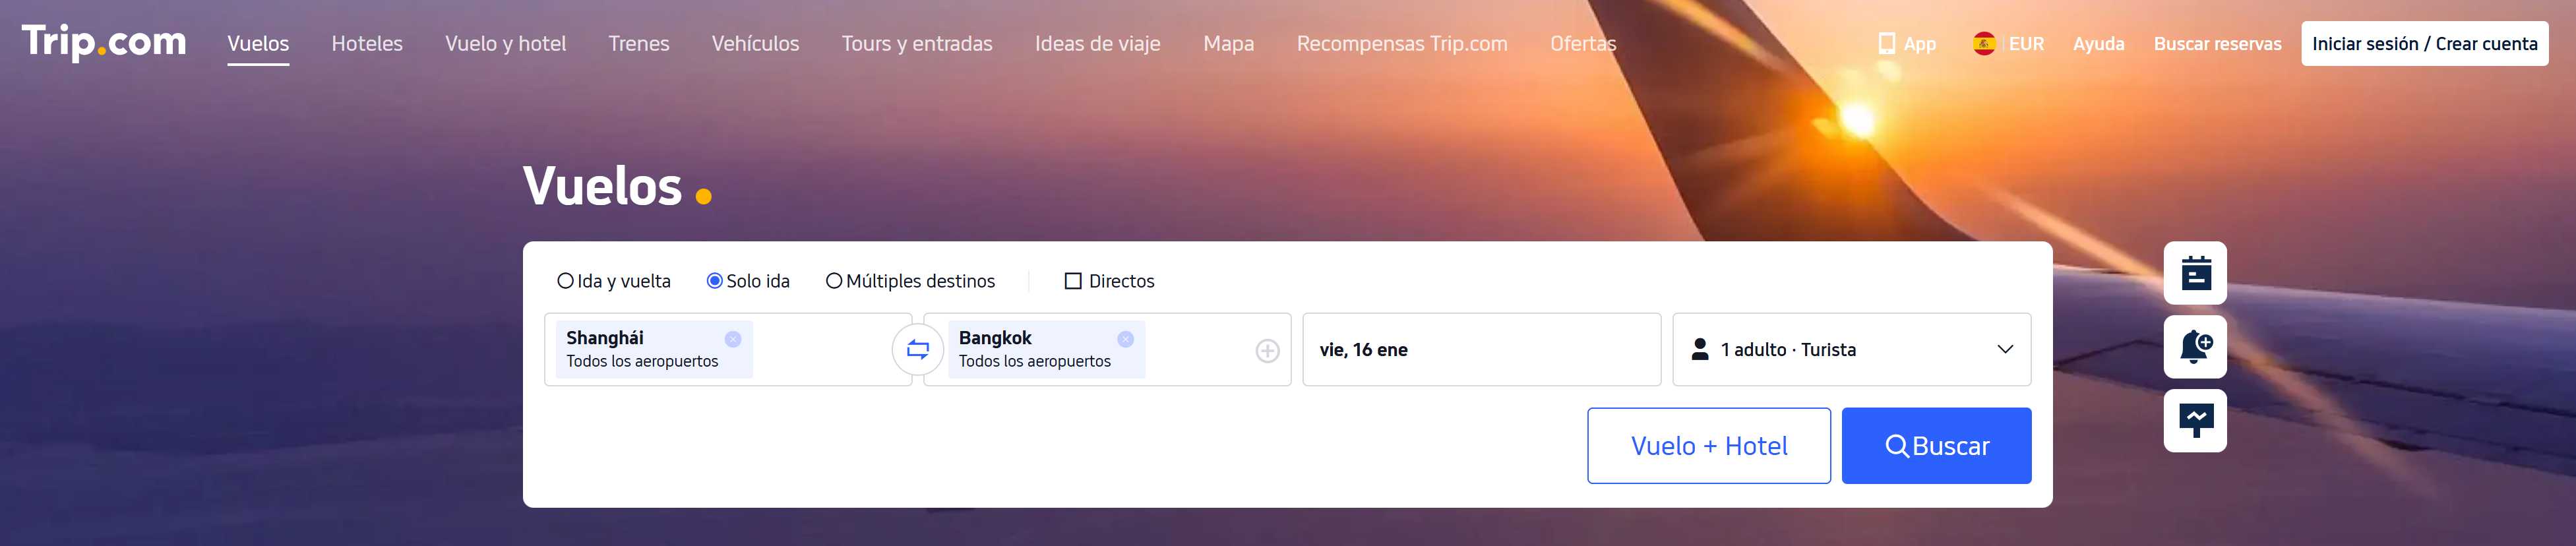Open the Trenes menu item
The width and height of the screenshot is (2576, 546).
pos(639,44)
